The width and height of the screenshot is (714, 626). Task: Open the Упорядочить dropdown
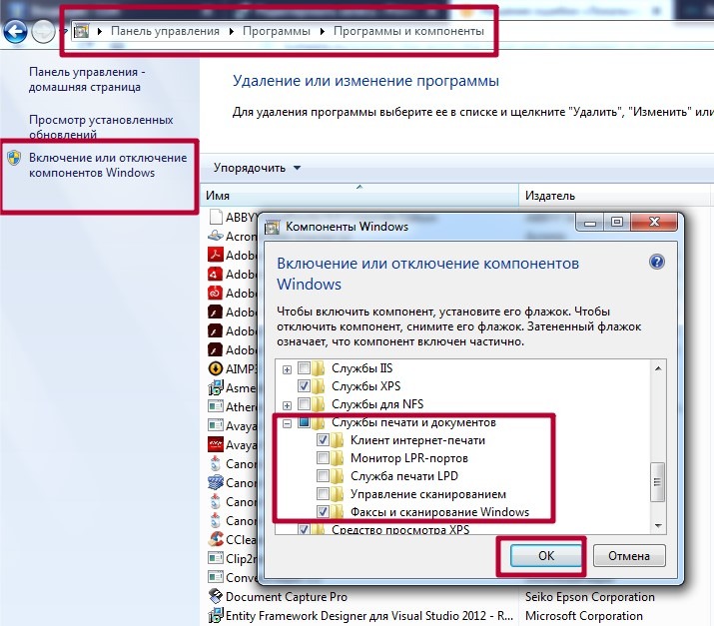258,168
